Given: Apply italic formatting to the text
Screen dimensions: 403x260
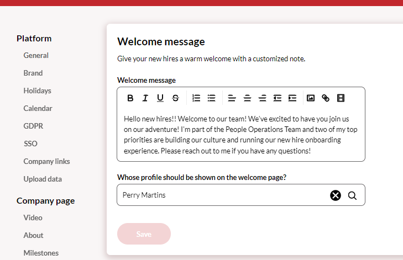Looking at the screenshot, I should point(145,98).
